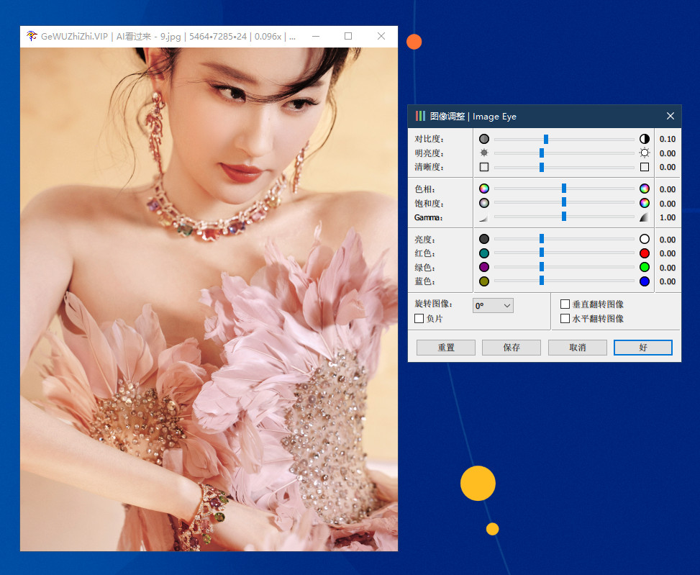Click the 重置 button
The height and width of the screenshot is (575, 700).
pos(445,348)
